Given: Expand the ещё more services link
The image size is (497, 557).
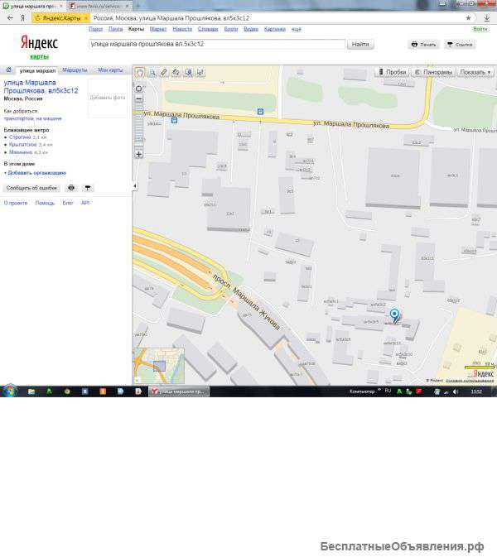Looking at the screenshot, I should pyautogui.click(x=297, y=29).
